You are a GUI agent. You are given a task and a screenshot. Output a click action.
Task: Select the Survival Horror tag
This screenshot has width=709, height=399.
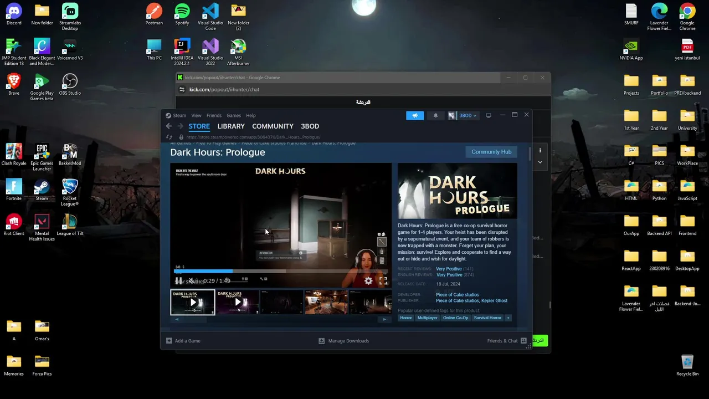point(487,318)
